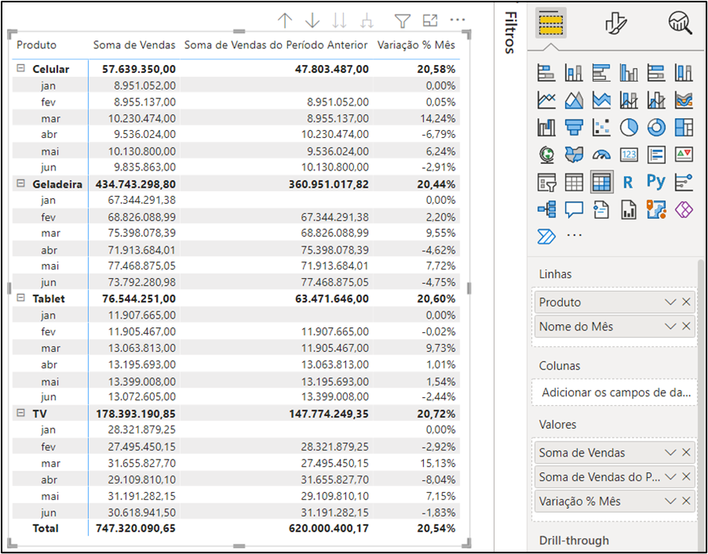This screenshot has height=554, width=708.
Task: Select line and stacked column chart visual
Action: 629,101
